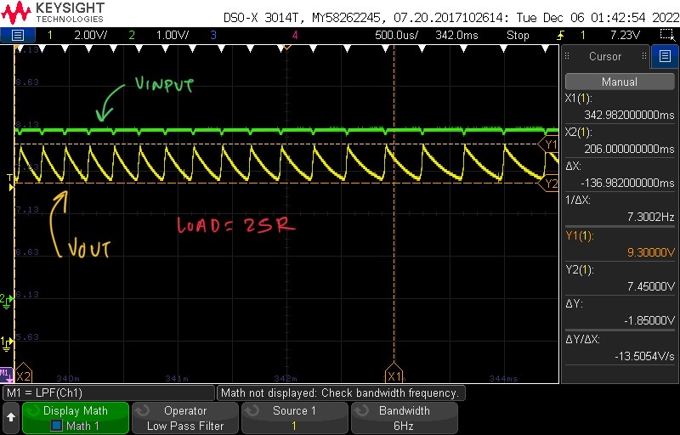
Task: Tap the zoom selection rectangle icon
Action: click(x=666, y=35)
